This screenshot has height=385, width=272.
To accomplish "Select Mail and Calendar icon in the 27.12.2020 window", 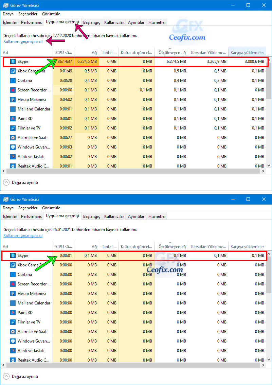I will (x=13, y=109).
